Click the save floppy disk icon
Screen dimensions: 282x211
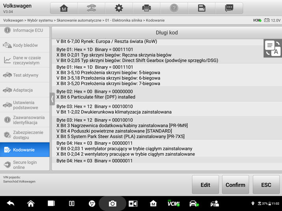202,8
